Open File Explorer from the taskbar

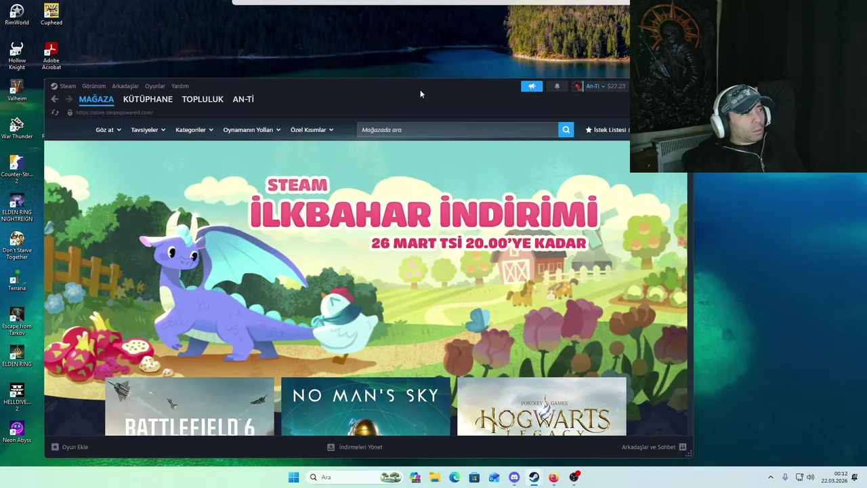point(435,477)
